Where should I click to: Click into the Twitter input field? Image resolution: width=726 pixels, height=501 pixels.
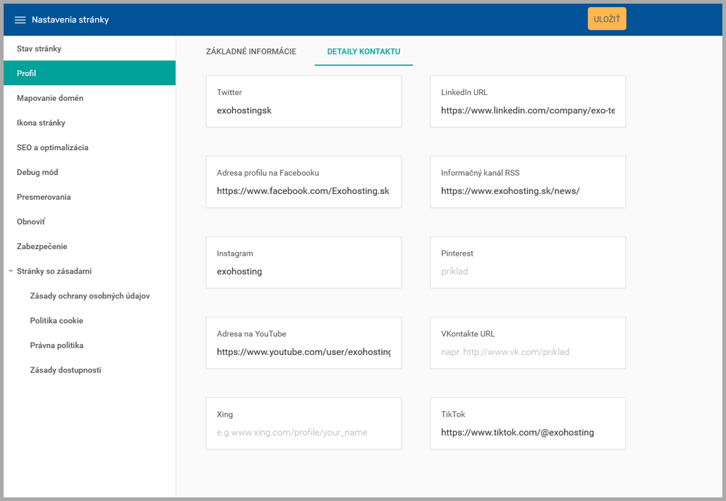(x=303, y=110)
